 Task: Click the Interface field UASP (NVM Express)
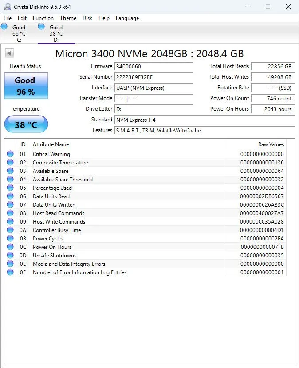pyautogui.click(x=154, y=88)
